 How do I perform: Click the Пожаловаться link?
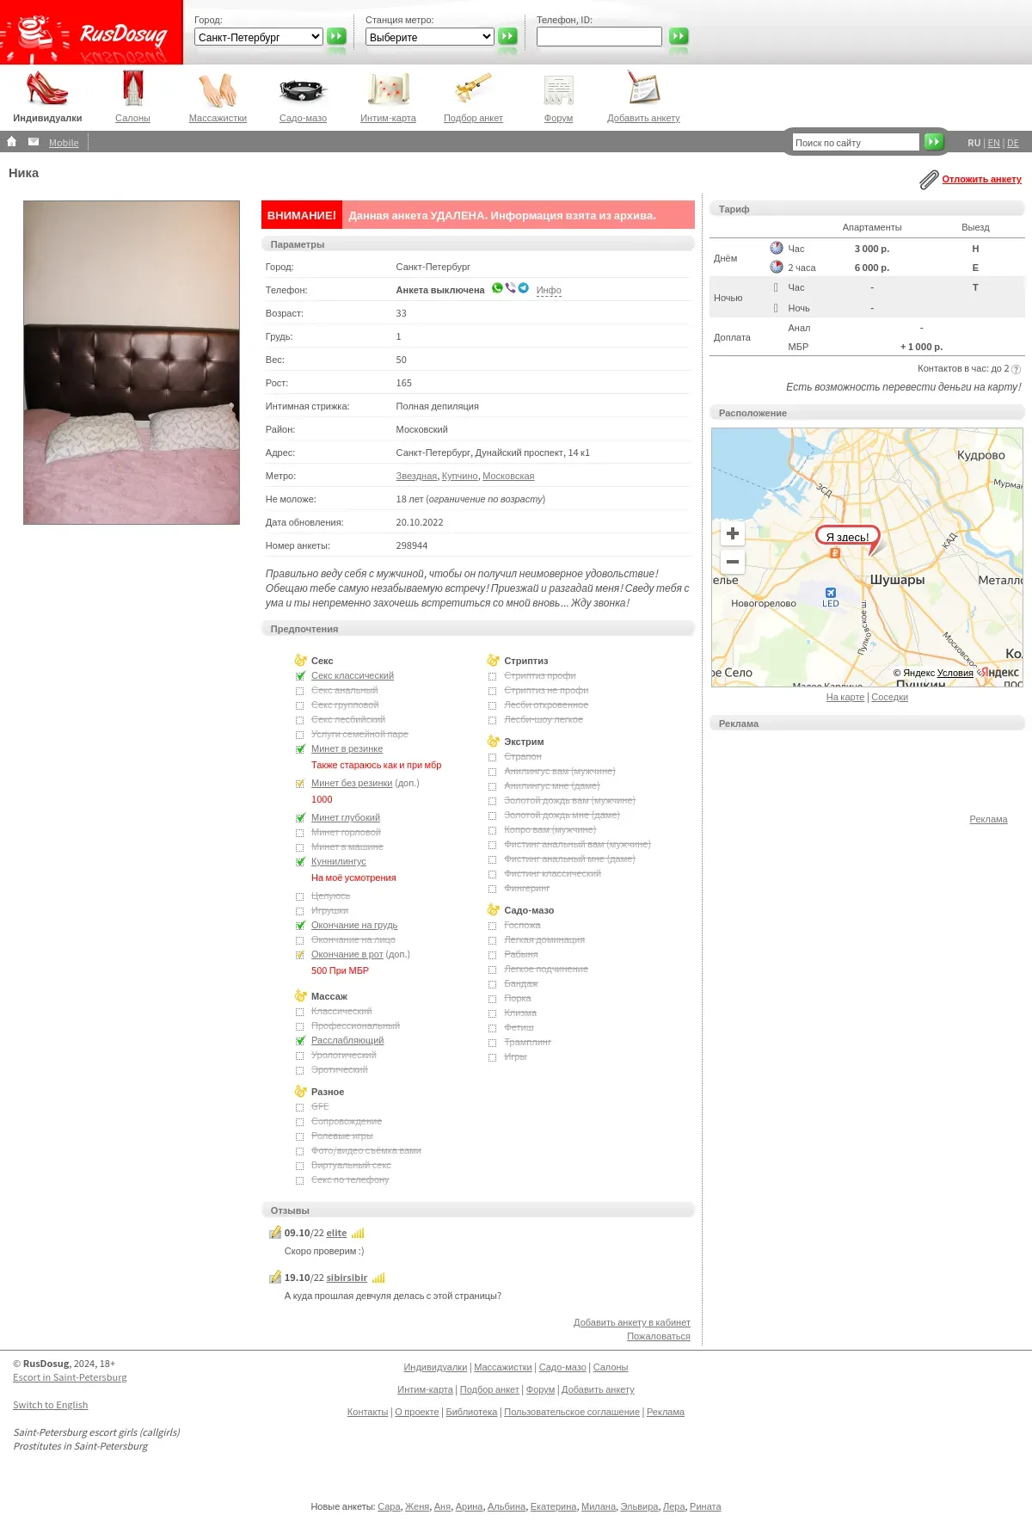(x=659, y=1336)
